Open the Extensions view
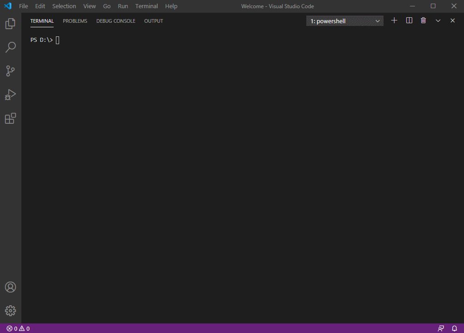The height and width of the screenshot is (333, 464). [10, 118]
